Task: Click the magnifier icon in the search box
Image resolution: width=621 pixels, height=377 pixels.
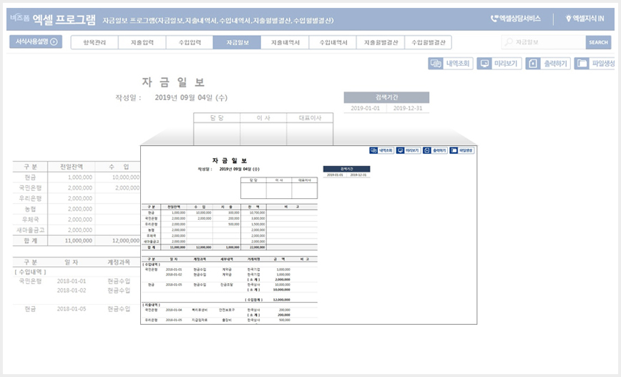Action: (x=509, y=41)
